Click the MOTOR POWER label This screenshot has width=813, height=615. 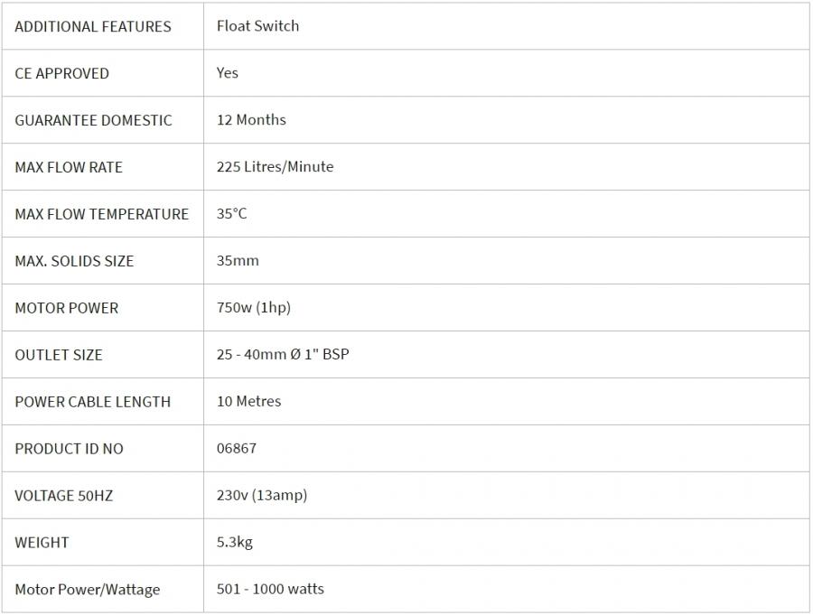67,308
